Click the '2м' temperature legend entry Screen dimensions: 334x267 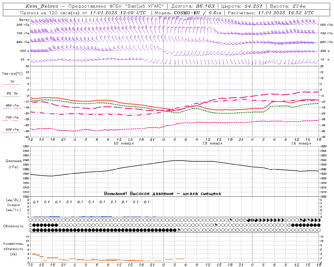pos(12,82)
